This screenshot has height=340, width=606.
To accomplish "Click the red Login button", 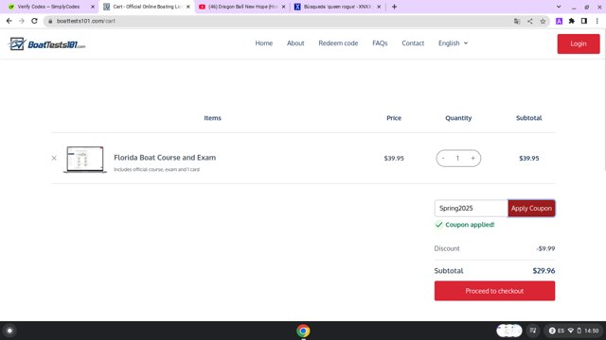I will coord(579,44).
